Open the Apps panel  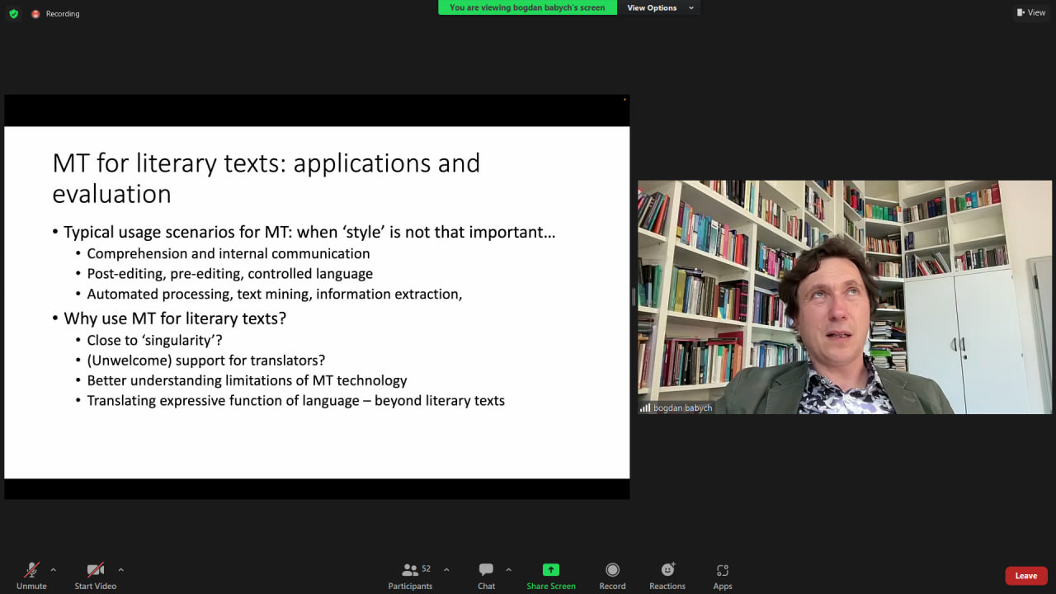pos(723,575)
